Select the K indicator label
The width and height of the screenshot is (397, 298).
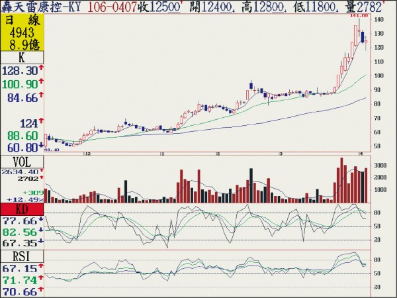click(x=22, y=58)
